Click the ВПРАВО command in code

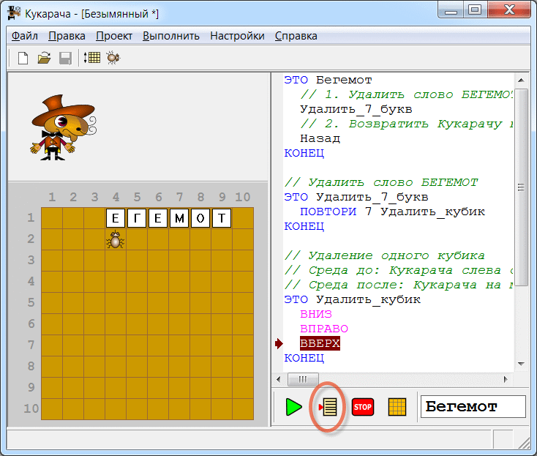[x=324, y=329]
